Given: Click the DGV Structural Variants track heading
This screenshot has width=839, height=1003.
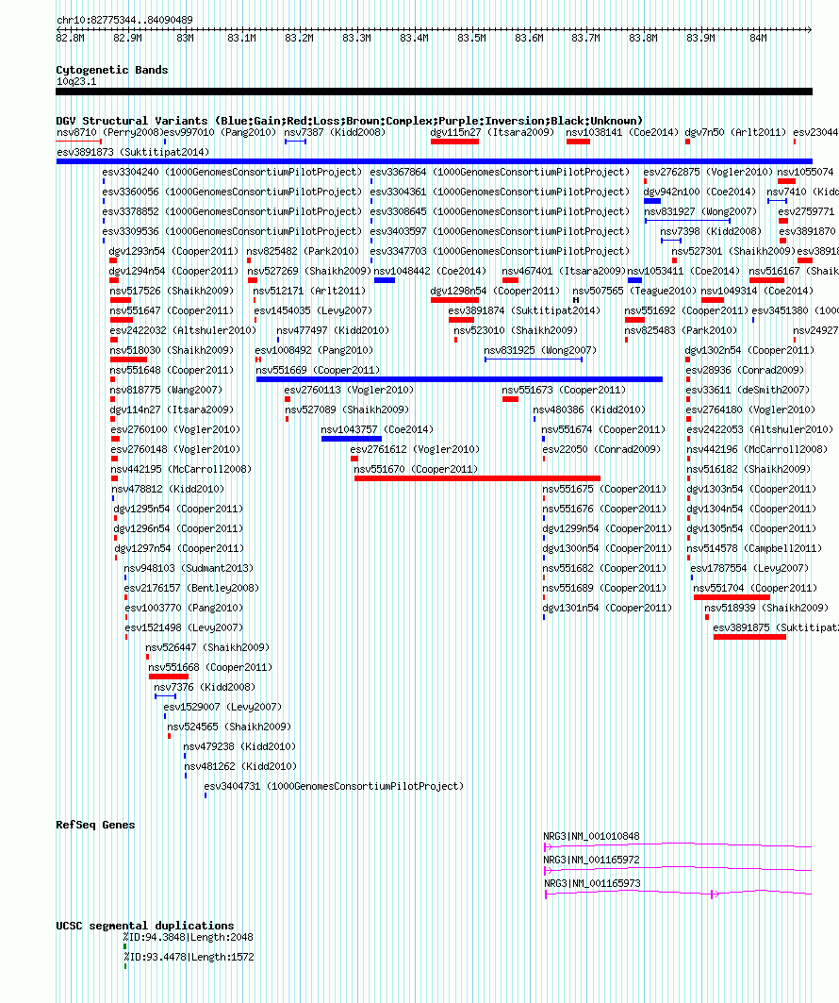Looking at the screenshot, I should tap(349, 120).
